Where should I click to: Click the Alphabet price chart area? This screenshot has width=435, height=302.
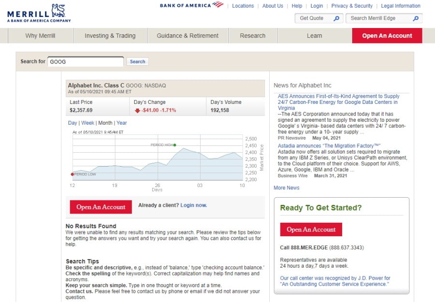[158, 157]
